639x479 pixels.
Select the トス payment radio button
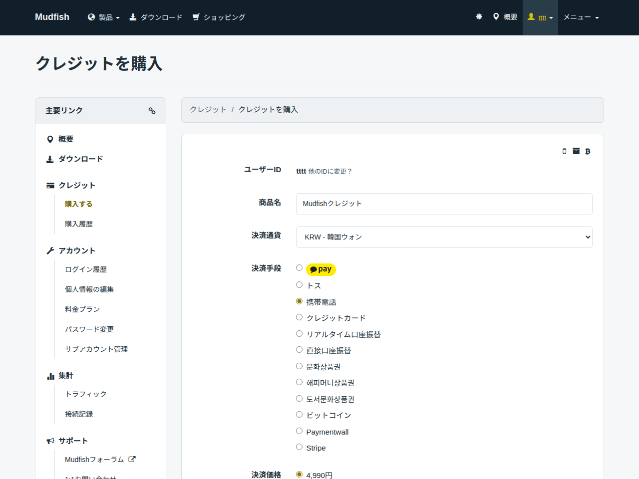300,285
